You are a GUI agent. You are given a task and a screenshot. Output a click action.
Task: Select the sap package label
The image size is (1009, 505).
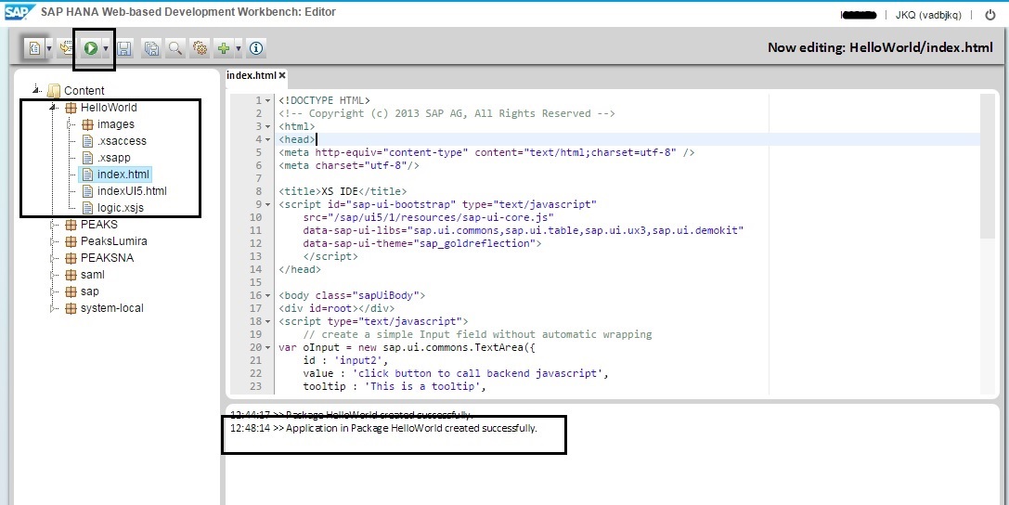[89, 291]
